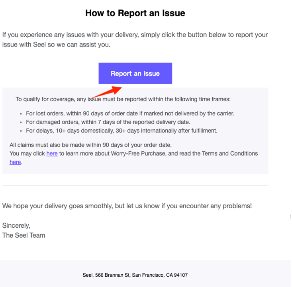Click the red arrow annotation
The image size is (292, 287).
pos(107,92)
